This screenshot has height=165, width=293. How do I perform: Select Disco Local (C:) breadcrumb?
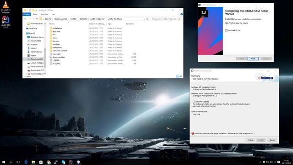point(60,19)
